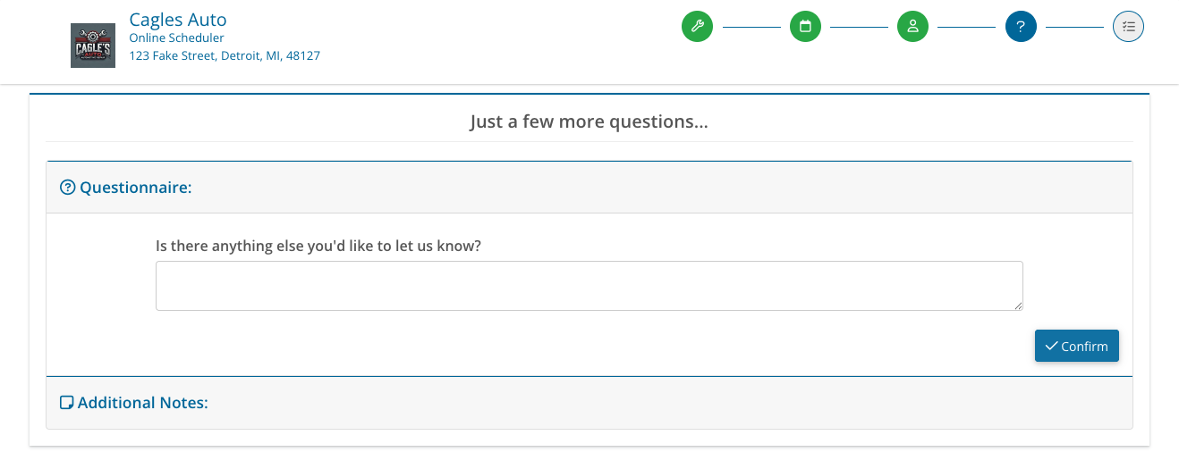Expand the Additional Notes section
The image size is (1179, 452).
tap(589, 403)
